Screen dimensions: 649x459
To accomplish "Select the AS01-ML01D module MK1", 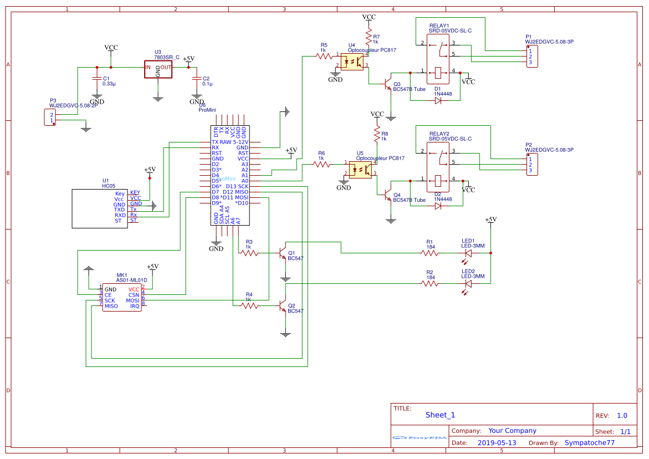I will [x=122, y=297].
